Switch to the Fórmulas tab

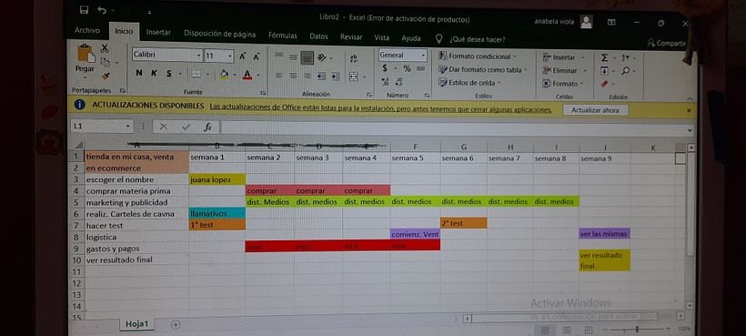coord(283,36)
